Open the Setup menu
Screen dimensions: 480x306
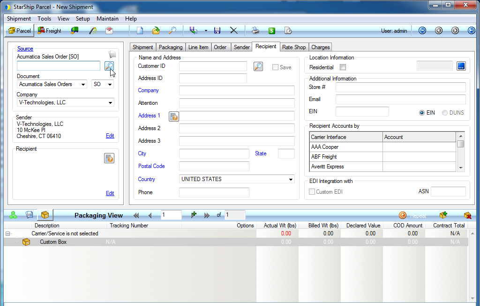[x=82, y=19]
